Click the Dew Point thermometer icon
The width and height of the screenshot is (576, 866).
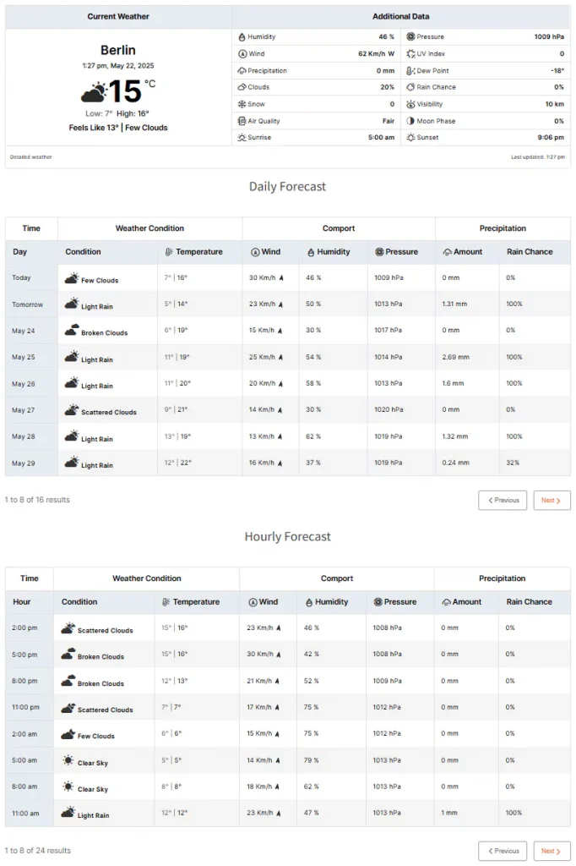pyautogui.click(x=410, y=71)
